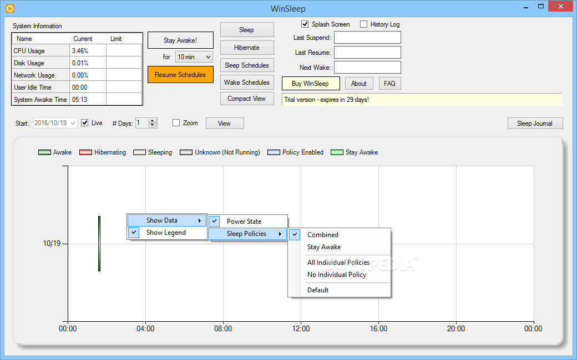Select All Individual Policies

click(338, 263)
